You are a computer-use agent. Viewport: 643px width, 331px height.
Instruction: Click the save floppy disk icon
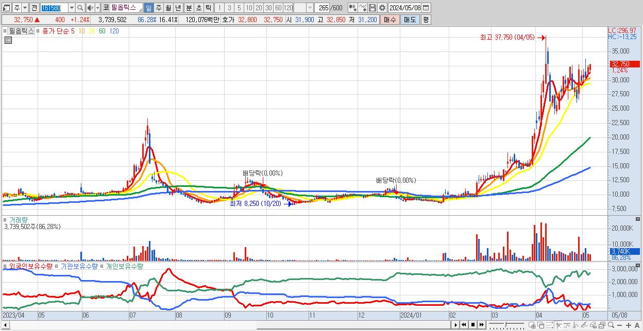pos(373,8)
